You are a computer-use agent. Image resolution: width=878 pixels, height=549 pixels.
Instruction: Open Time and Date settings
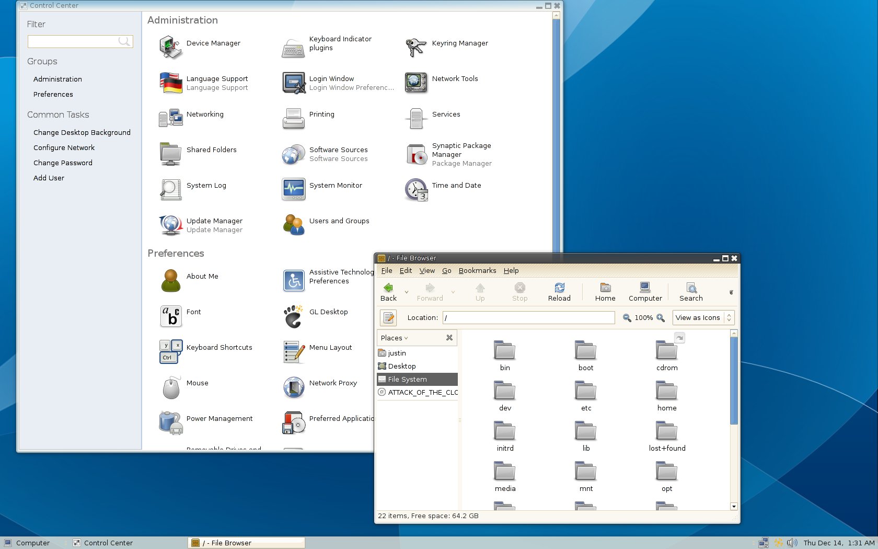[443, 189]
